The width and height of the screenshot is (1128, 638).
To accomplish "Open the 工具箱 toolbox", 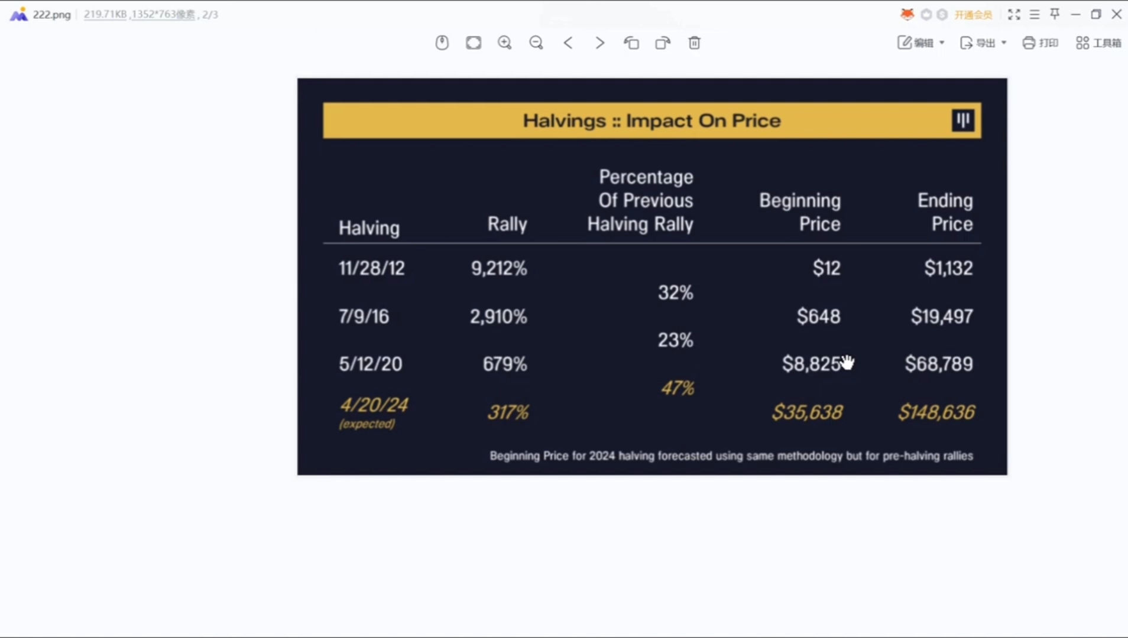I will pyautogui.click(x=1098, y=43).
